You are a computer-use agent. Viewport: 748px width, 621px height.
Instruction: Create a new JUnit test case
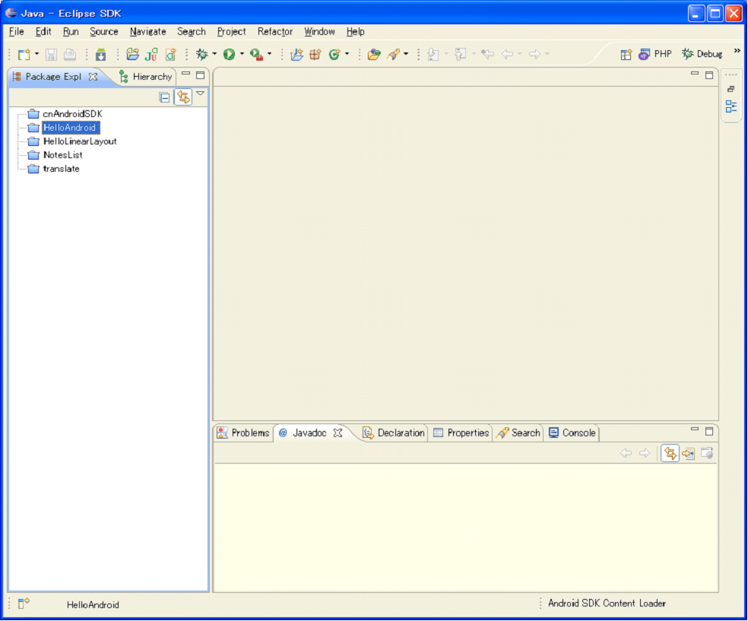click(151, 55)
